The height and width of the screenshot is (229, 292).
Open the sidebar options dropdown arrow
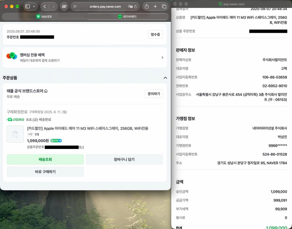[x=34, y=6]
